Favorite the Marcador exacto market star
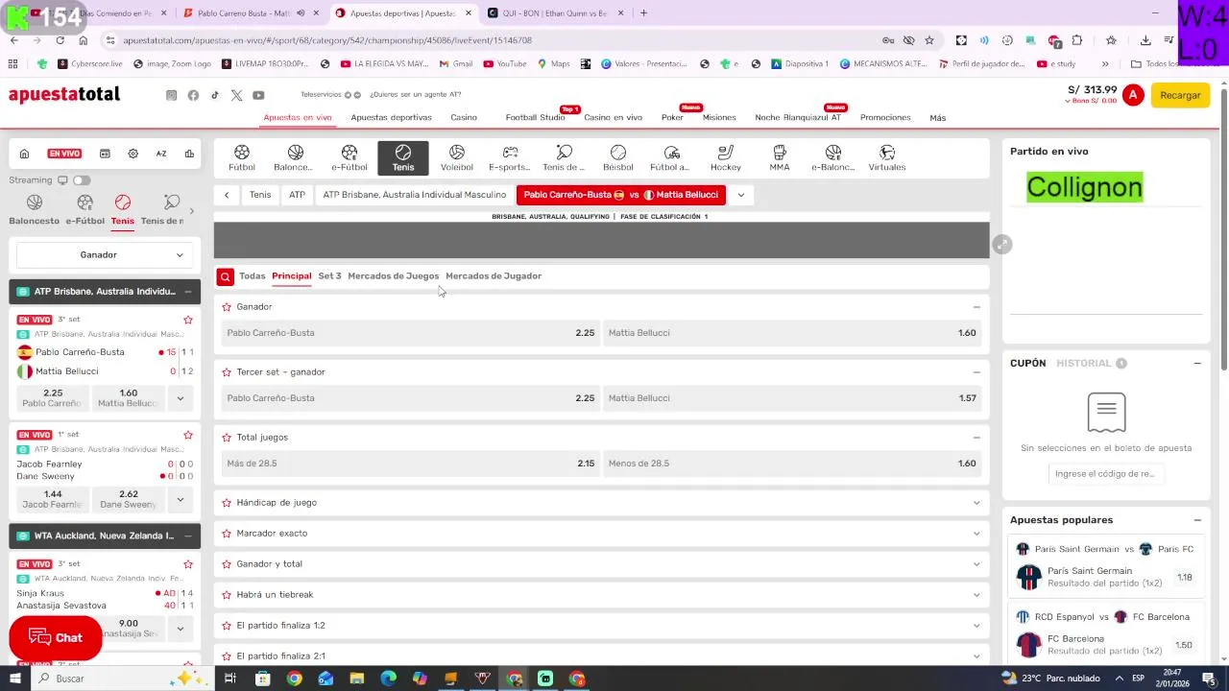Viewport: 1229px width, 691px height. [x=227, y=533]
